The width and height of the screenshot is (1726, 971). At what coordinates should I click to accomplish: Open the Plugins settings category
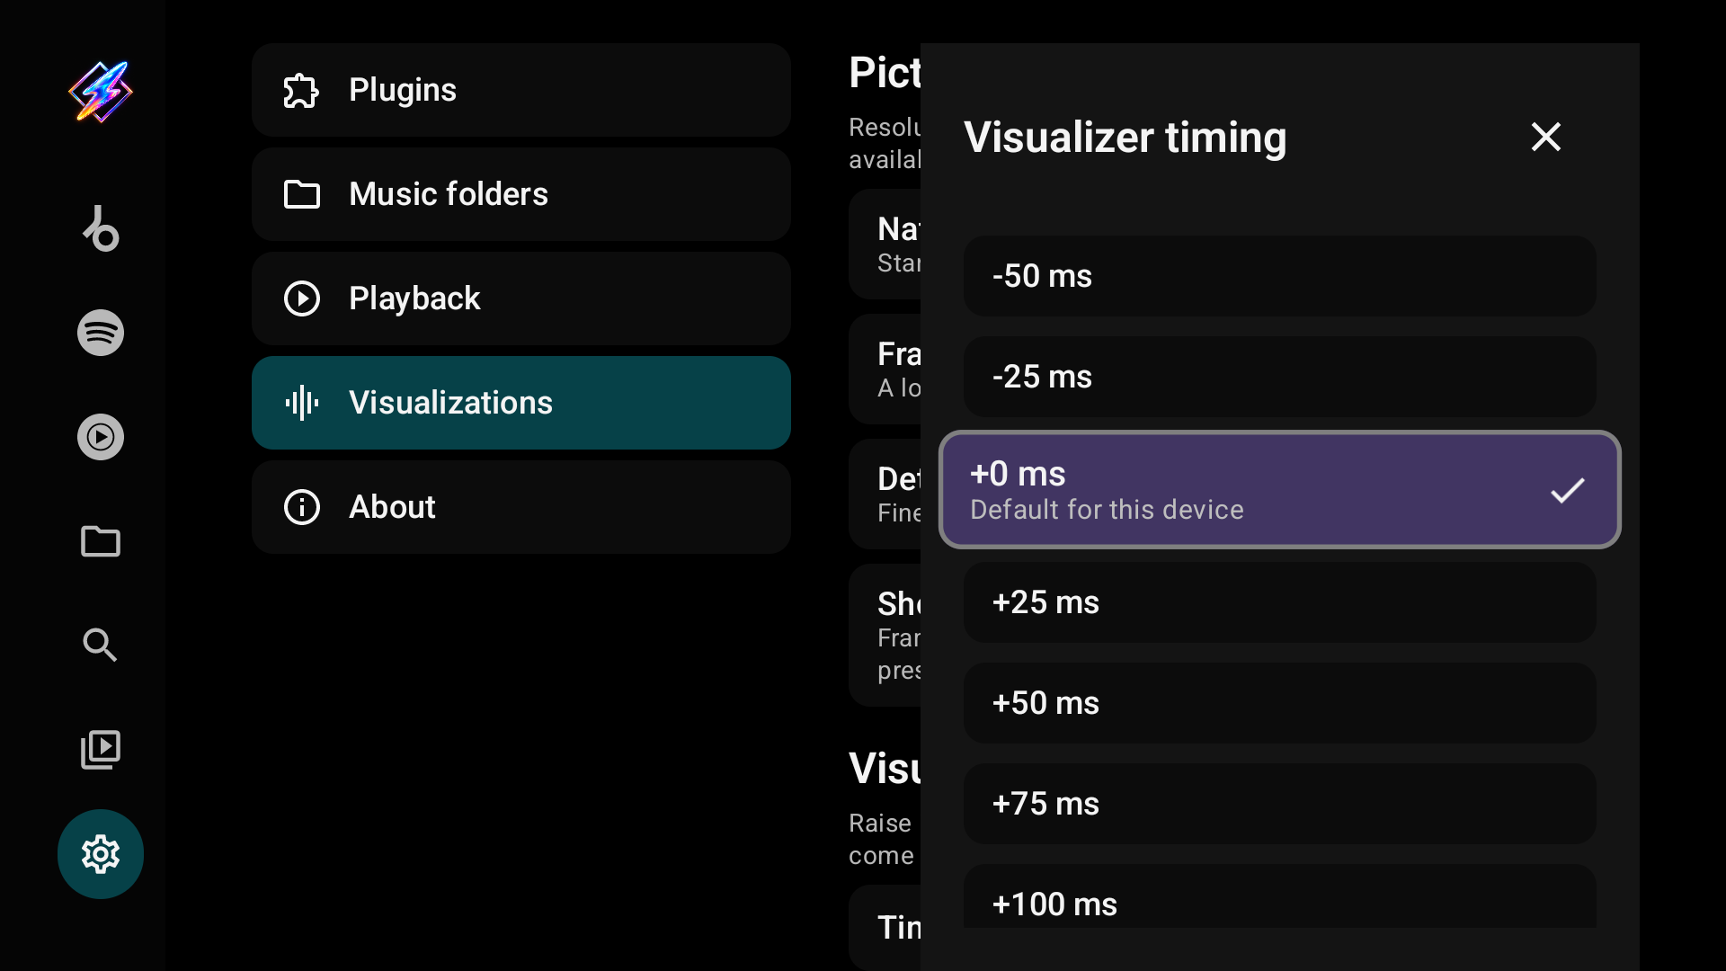(x=521, y=90)
